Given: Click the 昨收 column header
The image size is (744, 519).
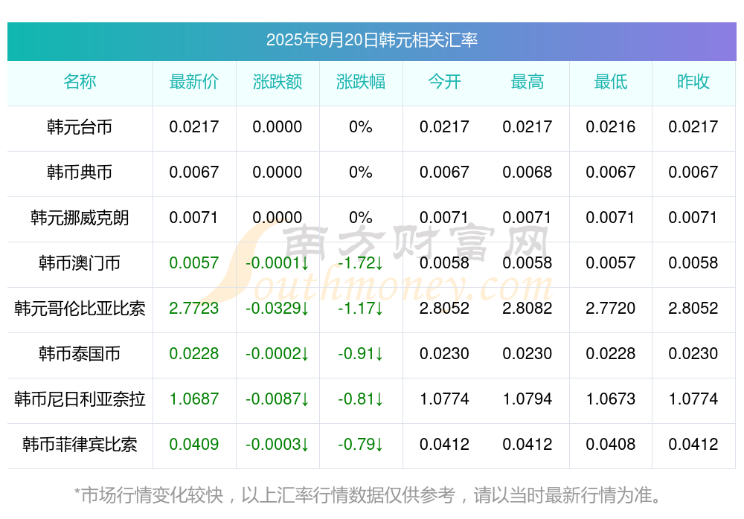Looking at the screenshot, I should point(693,82).
